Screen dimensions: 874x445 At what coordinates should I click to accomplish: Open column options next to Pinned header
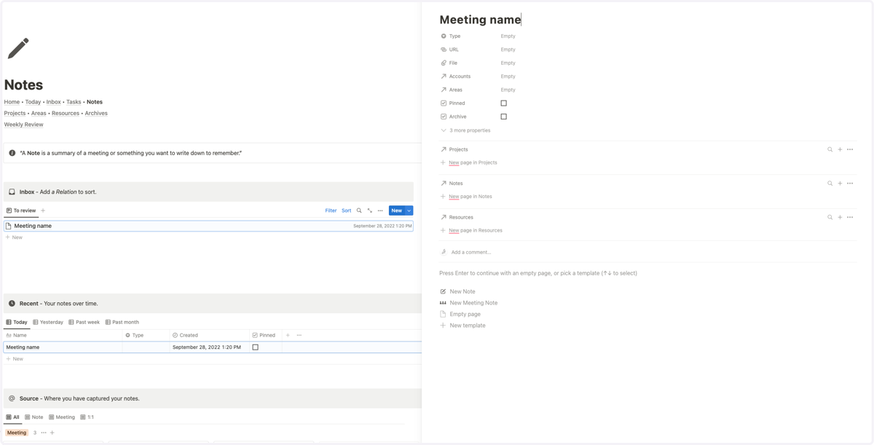[299, 335]
